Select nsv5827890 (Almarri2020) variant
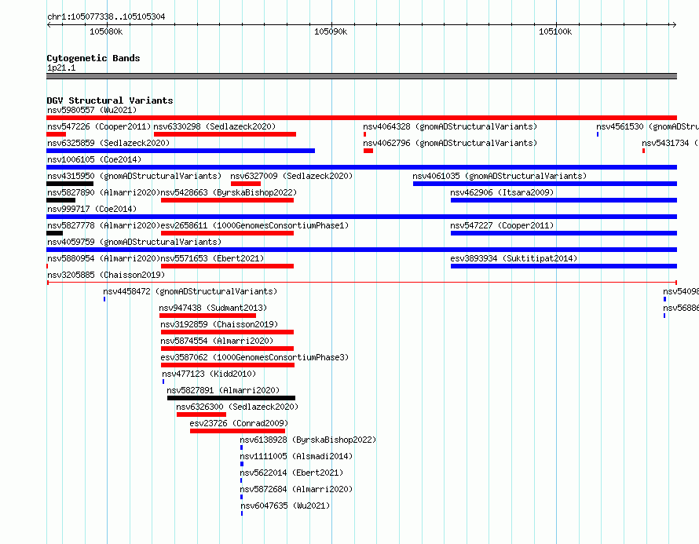 (x=104, y=192)
